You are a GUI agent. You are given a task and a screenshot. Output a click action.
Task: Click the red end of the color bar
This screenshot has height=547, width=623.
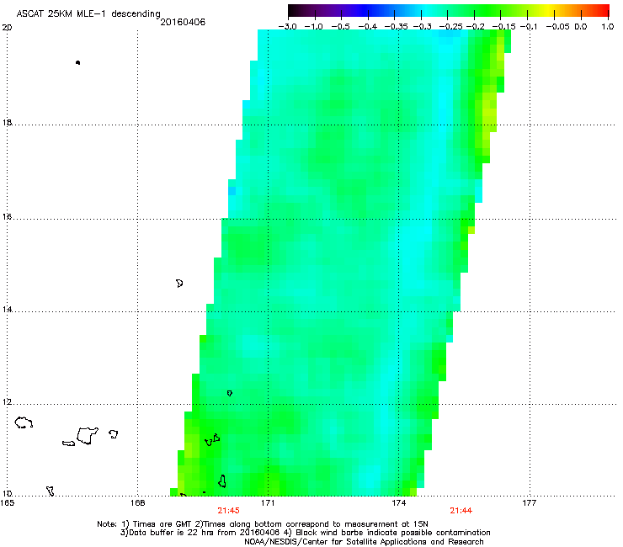point(602,10)
